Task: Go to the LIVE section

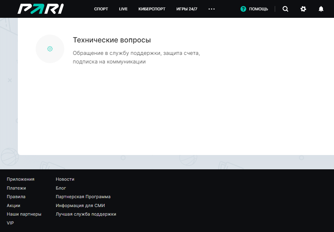Action: [x=123, y=9]
